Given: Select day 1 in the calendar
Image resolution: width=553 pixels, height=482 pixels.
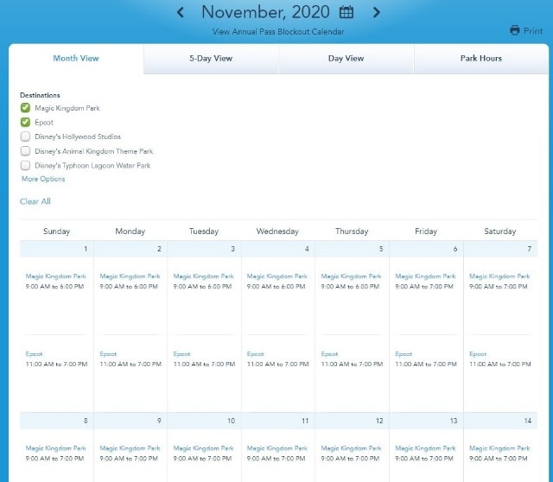Looking at the screenshot, I should click(x=57, y=249).
